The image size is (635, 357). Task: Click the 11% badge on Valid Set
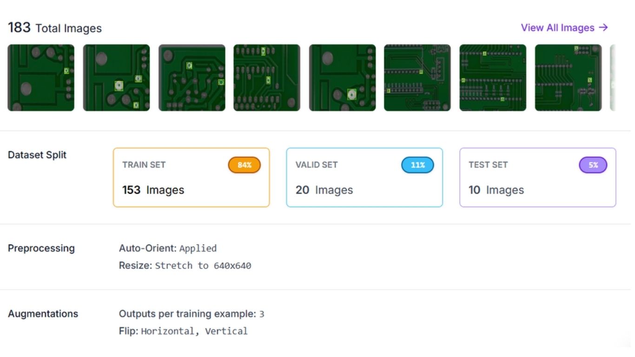pyautogui.click(x=417, y=165)
